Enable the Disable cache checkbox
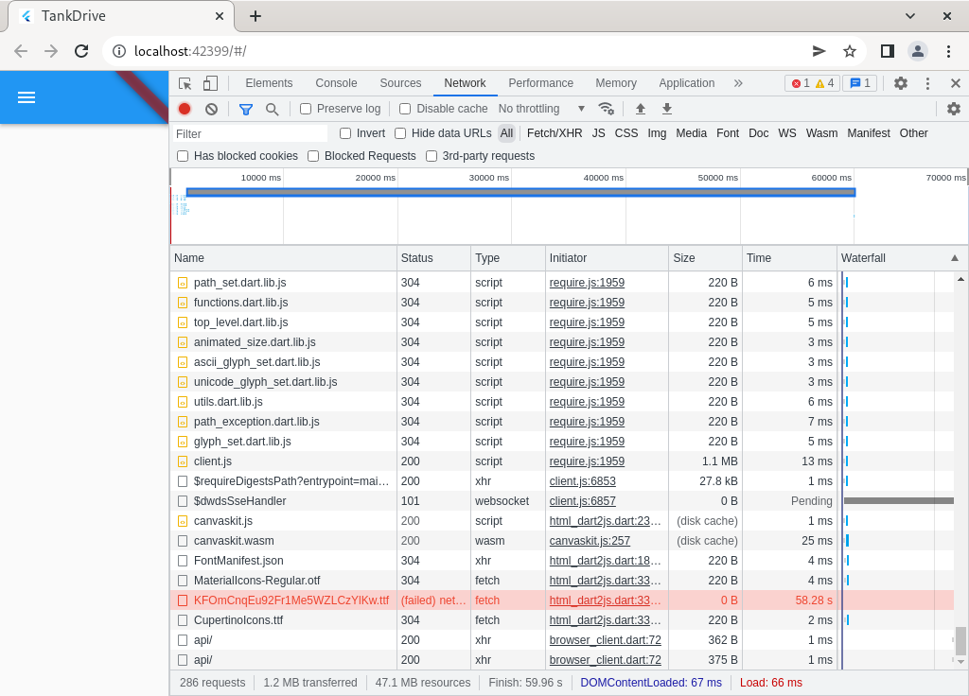Screen dimensions: 969x696 [x=405, y=109]
